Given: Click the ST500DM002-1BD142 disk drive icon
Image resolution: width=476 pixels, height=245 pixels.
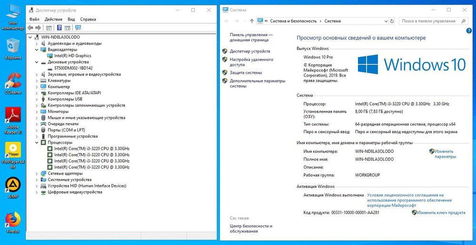Looking at the screenshot, I should [50, 68].
